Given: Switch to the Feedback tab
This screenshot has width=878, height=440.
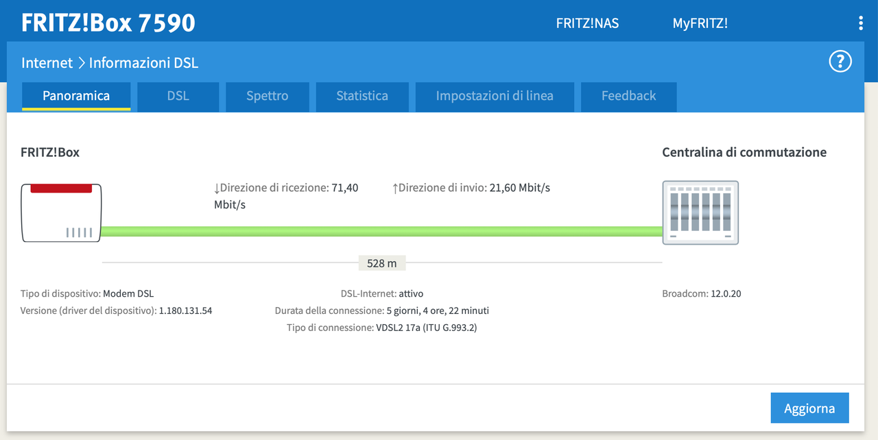Looking at the screenshot, I should 629,96.
